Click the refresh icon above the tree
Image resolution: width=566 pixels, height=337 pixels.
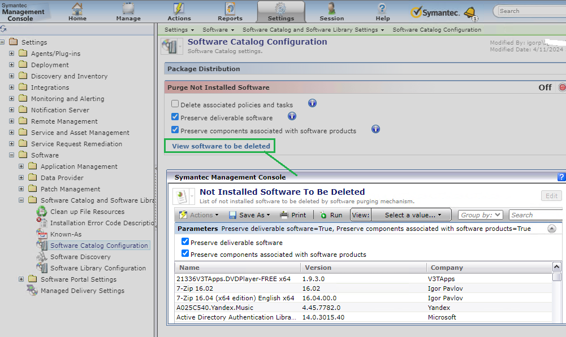pyautogui.click(x=3, y=28)
